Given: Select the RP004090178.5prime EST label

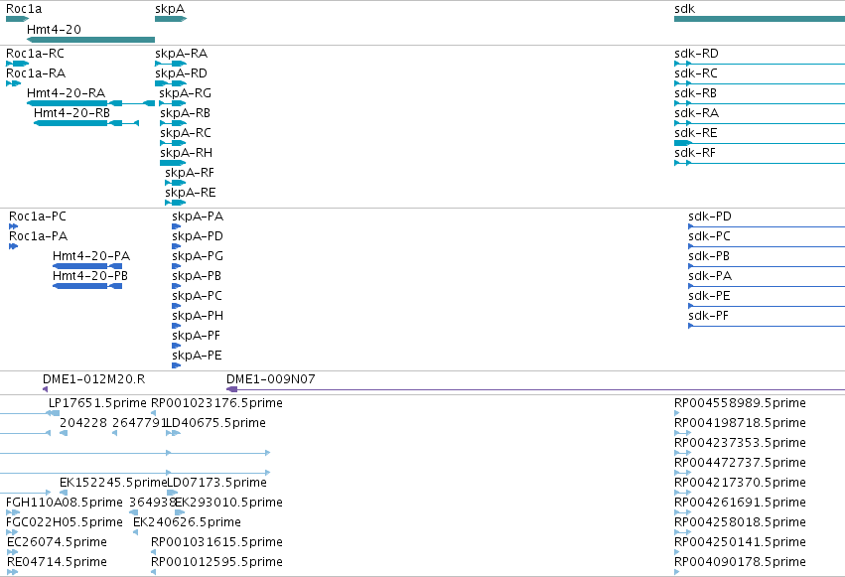Looking at the screenshot, I should coord(740,562).
